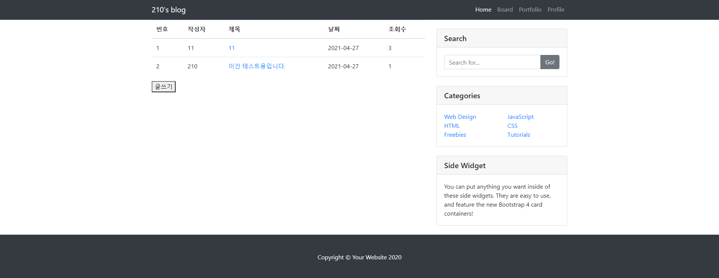Open the HTML category

click(452, 126)
